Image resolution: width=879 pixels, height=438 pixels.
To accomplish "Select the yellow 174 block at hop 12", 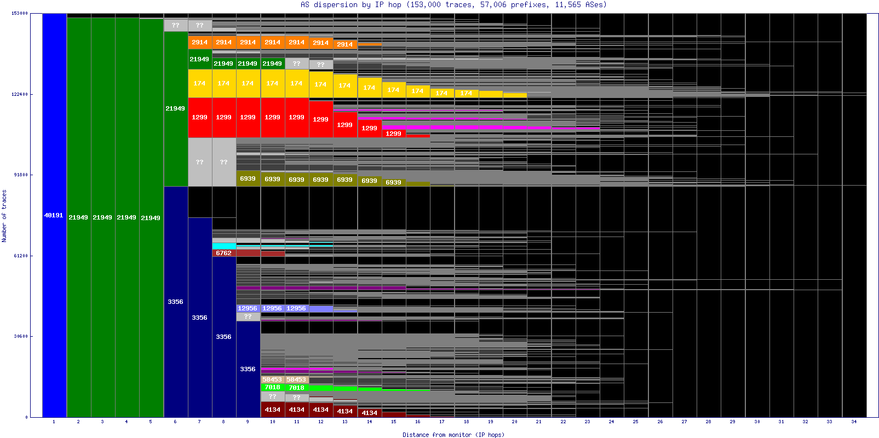I will click(321, 84).
